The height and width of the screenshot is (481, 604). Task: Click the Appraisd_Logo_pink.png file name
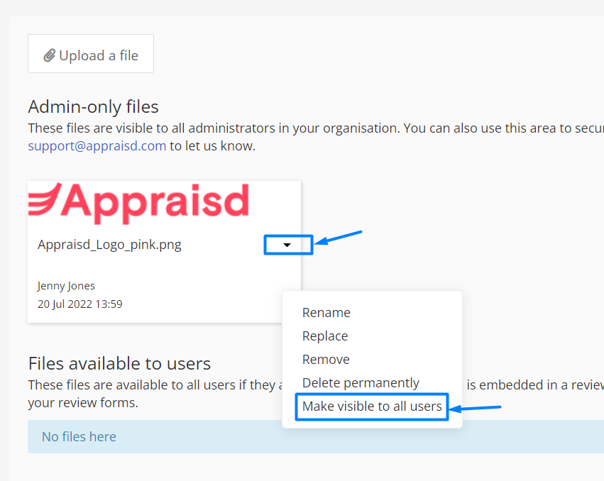109,245
